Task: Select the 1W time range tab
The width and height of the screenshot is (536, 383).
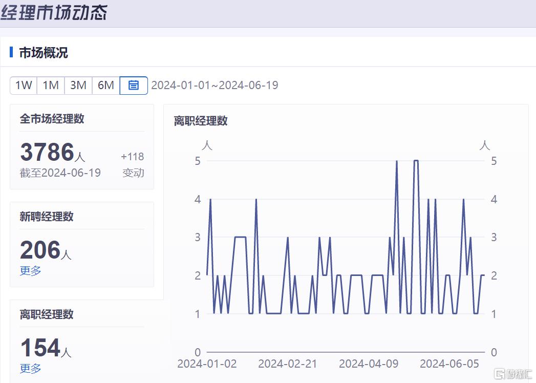Action: [x=24, y=85]
